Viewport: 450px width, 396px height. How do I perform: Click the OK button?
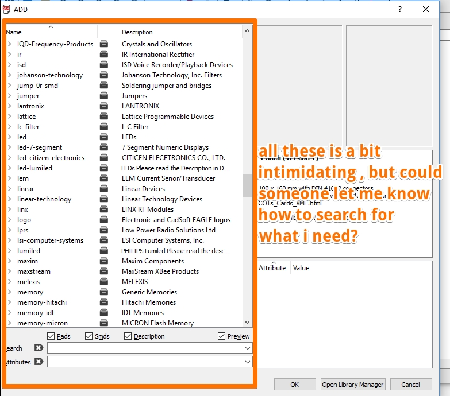(295, 385)
